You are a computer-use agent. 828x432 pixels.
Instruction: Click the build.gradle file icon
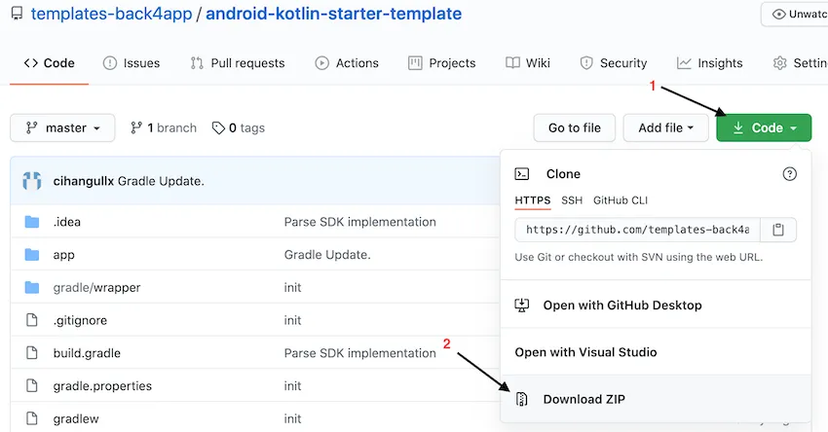[x=32, y=353]
